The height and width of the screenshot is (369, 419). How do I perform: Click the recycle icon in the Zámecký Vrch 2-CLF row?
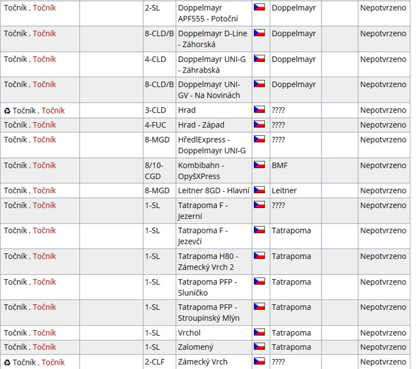tap(7, 362)
